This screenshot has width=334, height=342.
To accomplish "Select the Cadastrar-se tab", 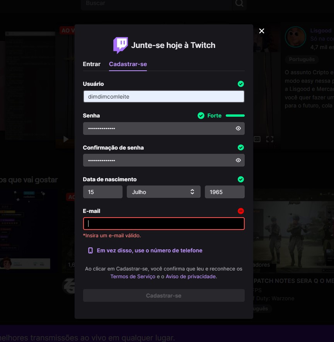I will pos(128,64).
